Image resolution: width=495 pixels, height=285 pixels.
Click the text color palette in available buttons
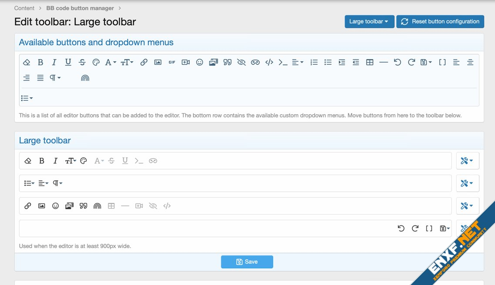pos(96,63)
